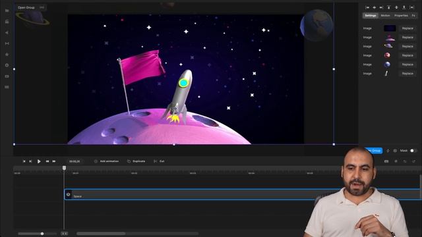This screenshot has width=422, height=237.
Task: Cut the selected layer
Action: point(159,161)
